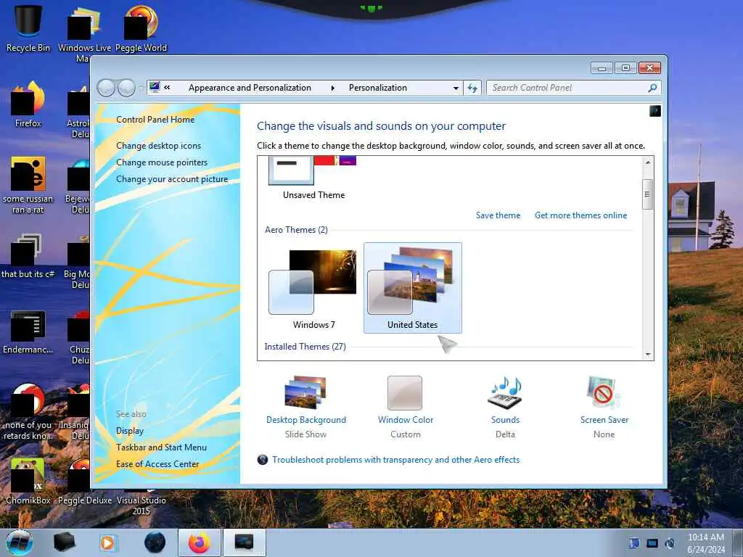This screenshot has width=743, height=557.
Task: Click the taskbar clock and date
Action: 705,543
